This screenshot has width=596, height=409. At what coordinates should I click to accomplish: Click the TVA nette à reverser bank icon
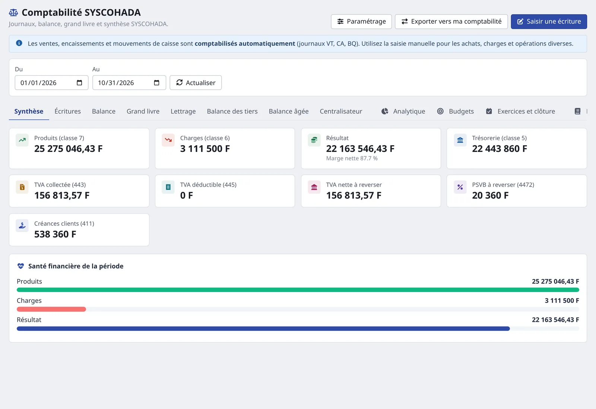click(314, 187)
